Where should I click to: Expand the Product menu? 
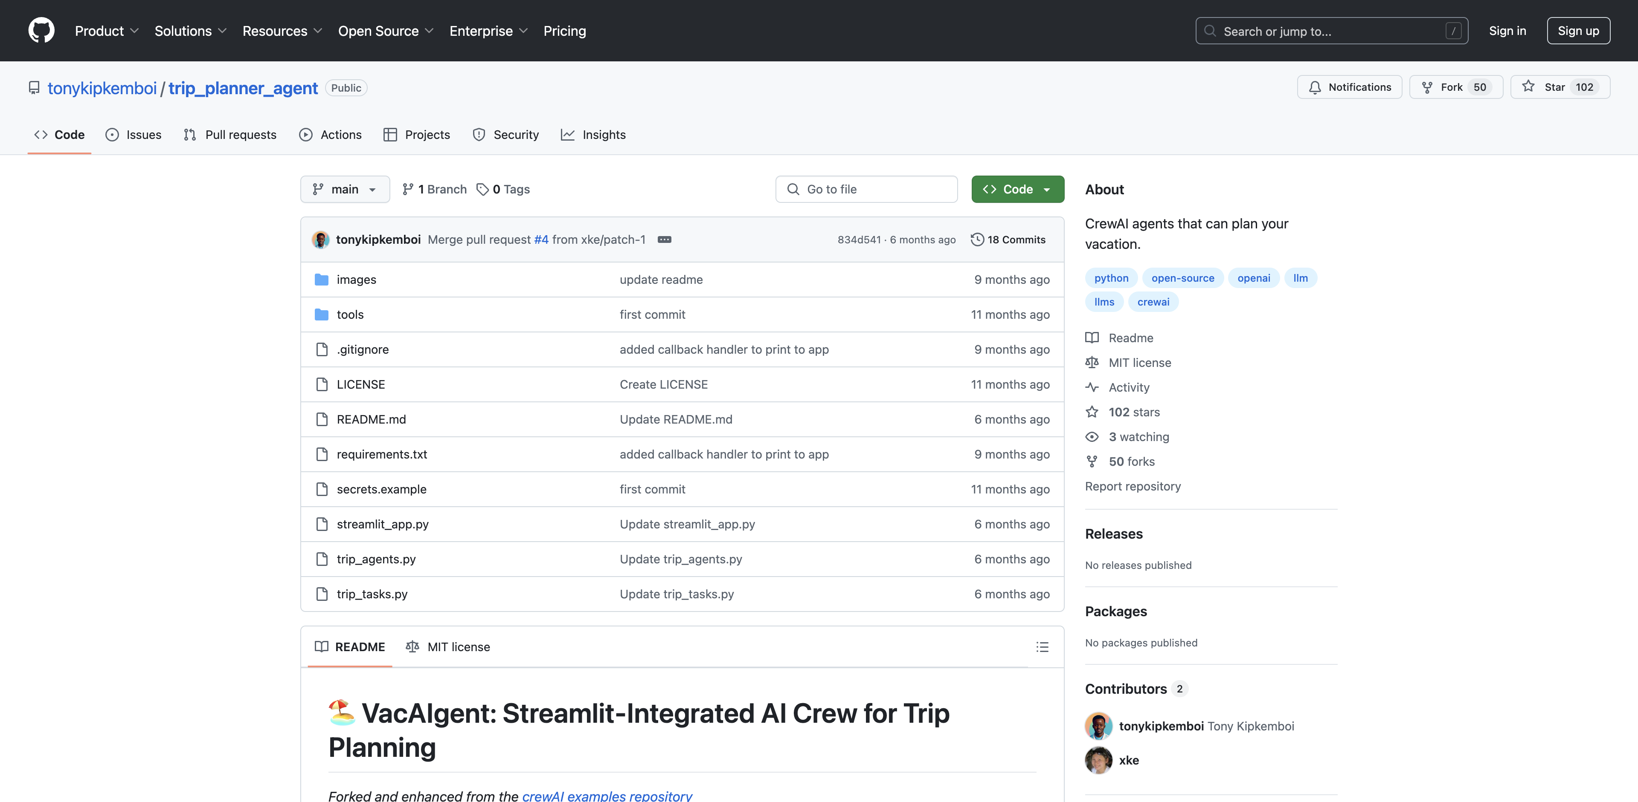[x=105, y=30]
